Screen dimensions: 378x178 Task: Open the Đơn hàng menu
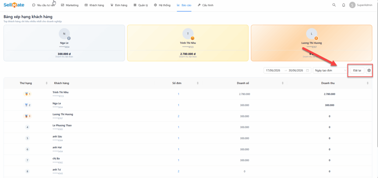click(119, 5)
